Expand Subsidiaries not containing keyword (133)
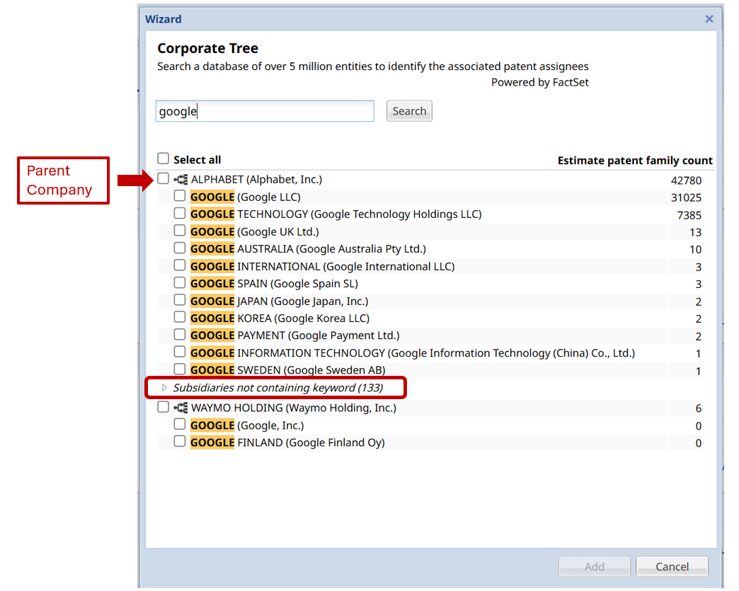The width and height of the screenshot is (739, 591). point(164,388)
